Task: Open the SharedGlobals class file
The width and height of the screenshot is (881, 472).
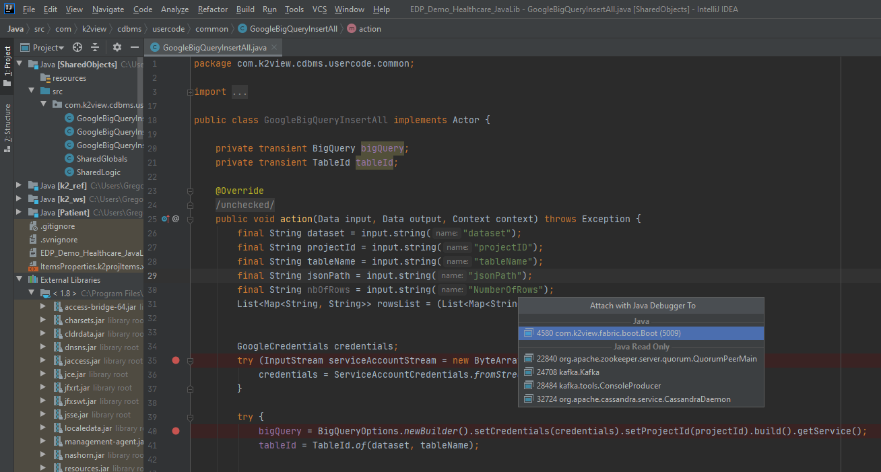Action: 101,159
